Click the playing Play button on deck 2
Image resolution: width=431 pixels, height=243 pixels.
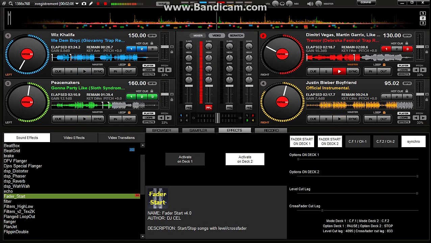click(339, 71)
